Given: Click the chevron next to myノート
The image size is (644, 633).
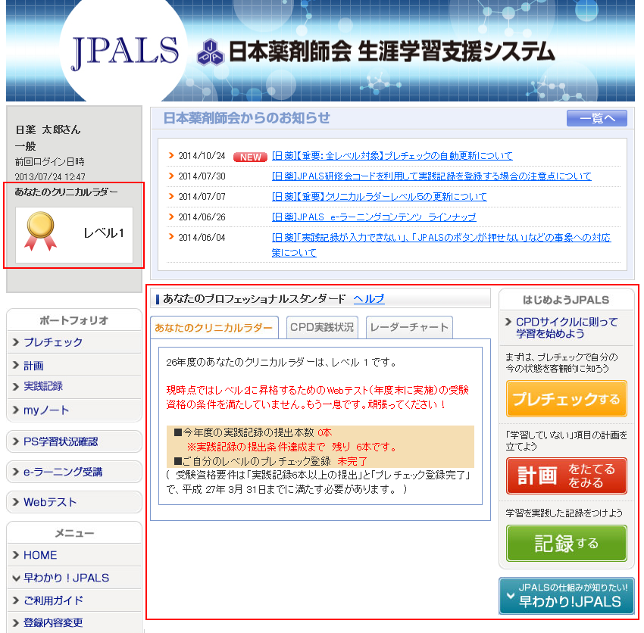Looking at the screenshot, I should 16,410.
